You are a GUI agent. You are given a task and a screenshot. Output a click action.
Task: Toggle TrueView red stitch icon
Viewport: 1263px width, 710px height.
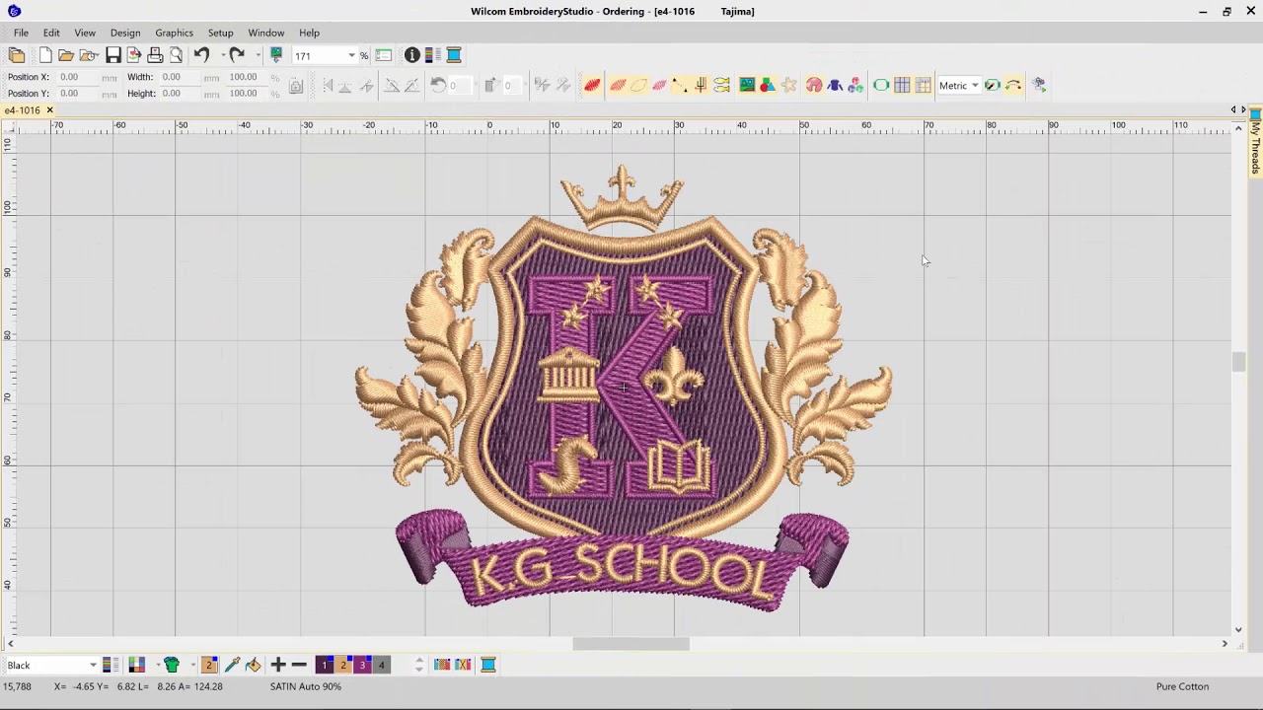pos(592,85)
